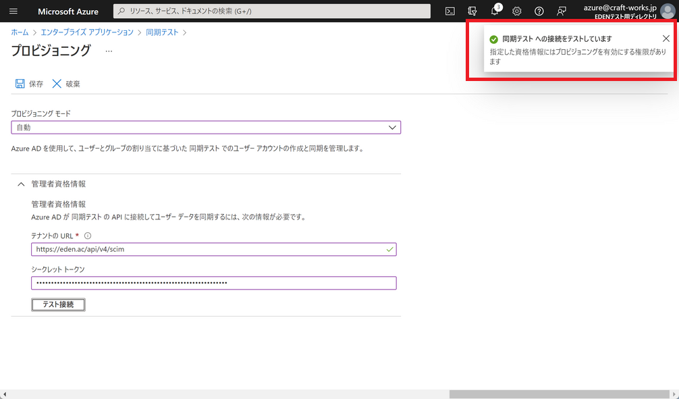679x399 pixels.
Task: Click the horizontal scrollbar thumb
Action: pos(560,394)
